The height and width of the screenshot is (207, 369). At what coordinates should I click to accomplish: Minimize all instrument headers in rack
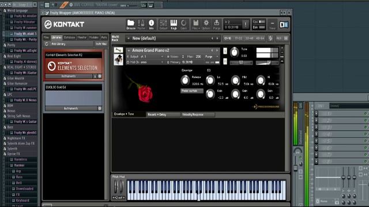coord(286,39)
